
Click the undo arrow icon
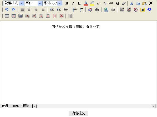7,10
